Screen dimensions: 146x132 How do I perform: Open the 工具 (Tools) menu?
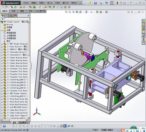tap(58, 3)
